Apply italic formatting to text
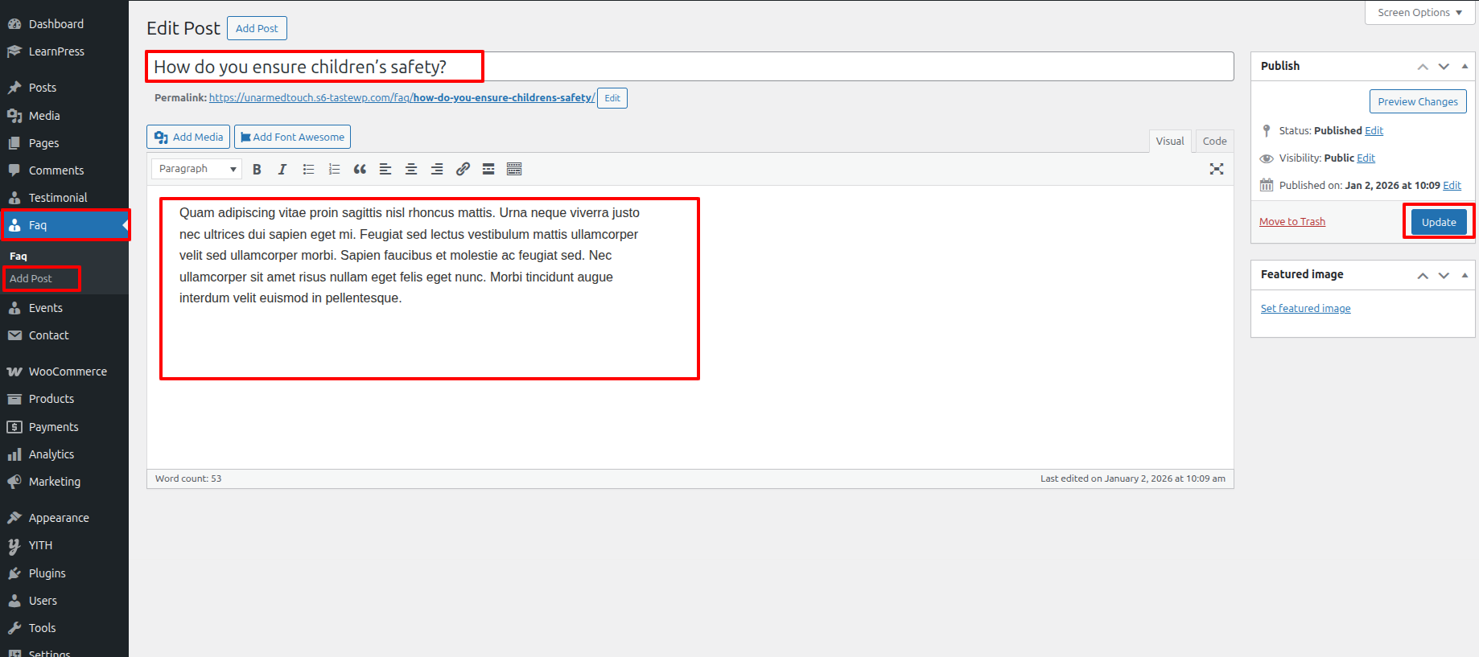Viewport: 1479px width, 657px height. click(282, 169)
